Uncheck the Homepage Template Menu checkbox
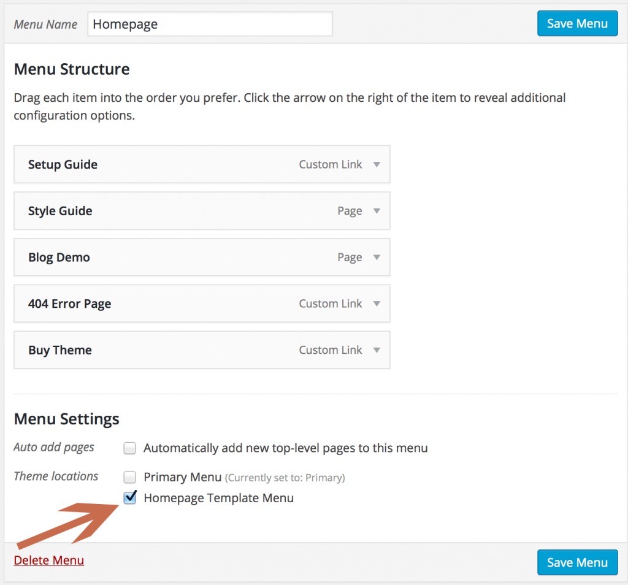628x585 pixels. pyautogui.click(x=129, y=498)
